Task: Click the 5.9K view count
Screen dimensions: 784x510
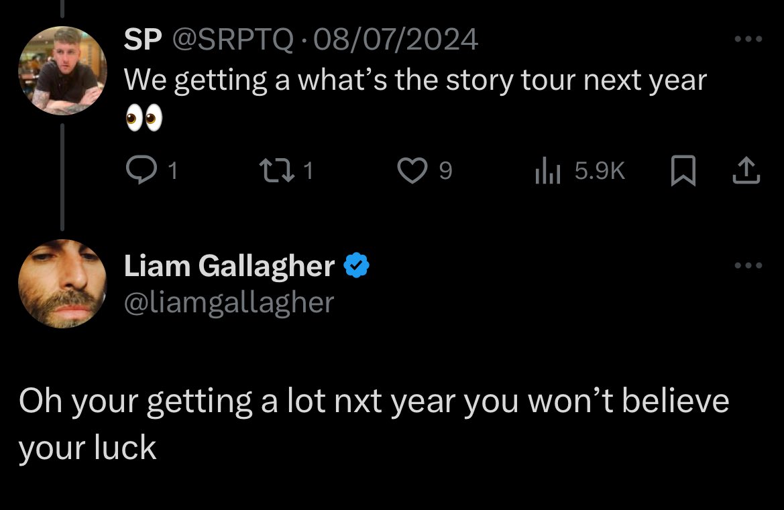Action: 600,172
